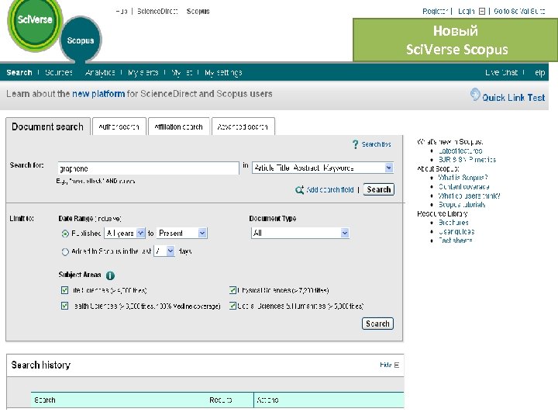Click the Add search field link
The height and width of the screenshot is (419, 558).
pos(330,190)
